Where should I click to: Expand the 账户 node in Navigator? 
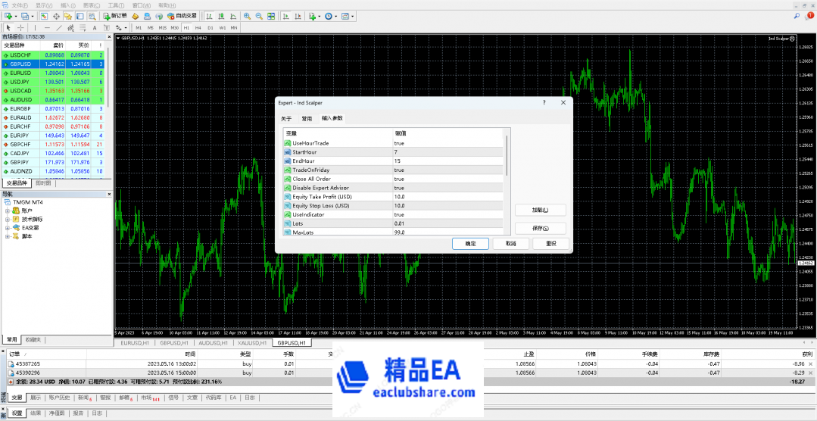tap(8, 210)
